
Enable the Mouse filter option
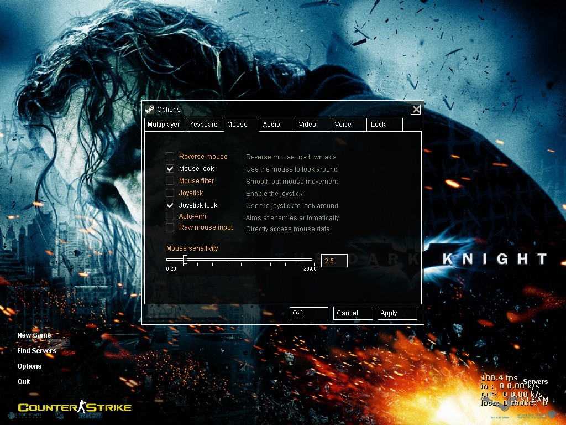point(170,180)
